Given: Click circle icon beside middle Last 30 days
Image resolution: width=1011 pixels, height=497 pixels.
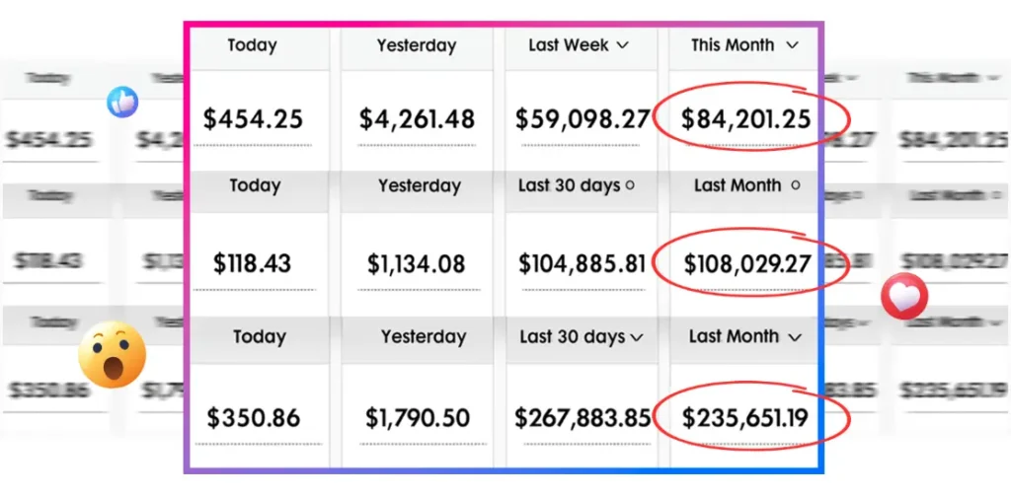Looking at the screenshot, I should [x=631, y=185].
